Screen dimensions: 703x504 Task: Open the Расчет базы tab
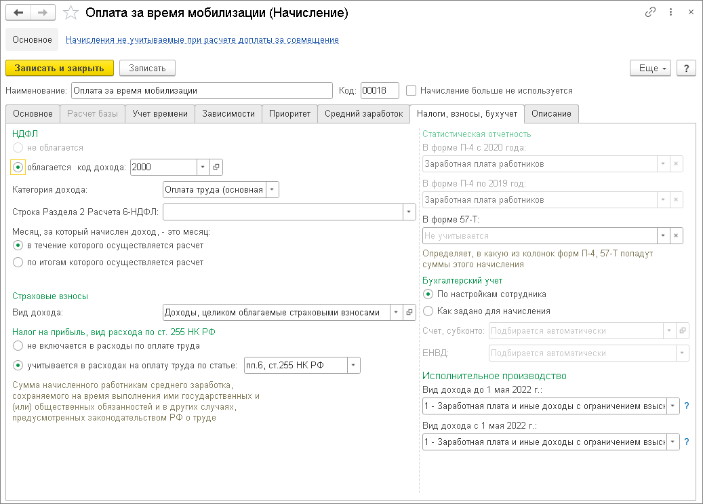coord(92,113)
